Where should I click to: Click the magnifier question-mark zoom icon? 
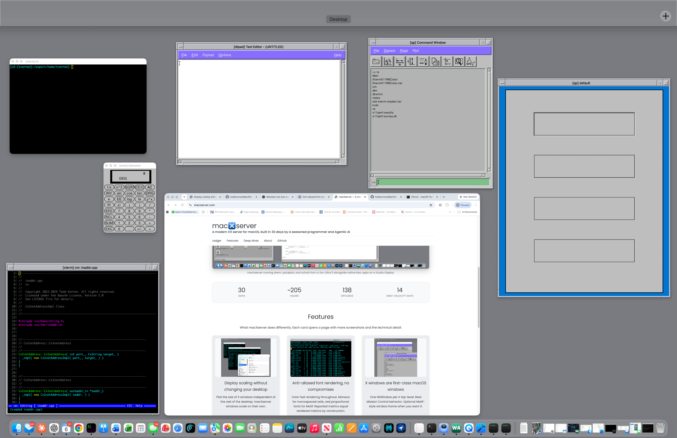pos(459,62)
